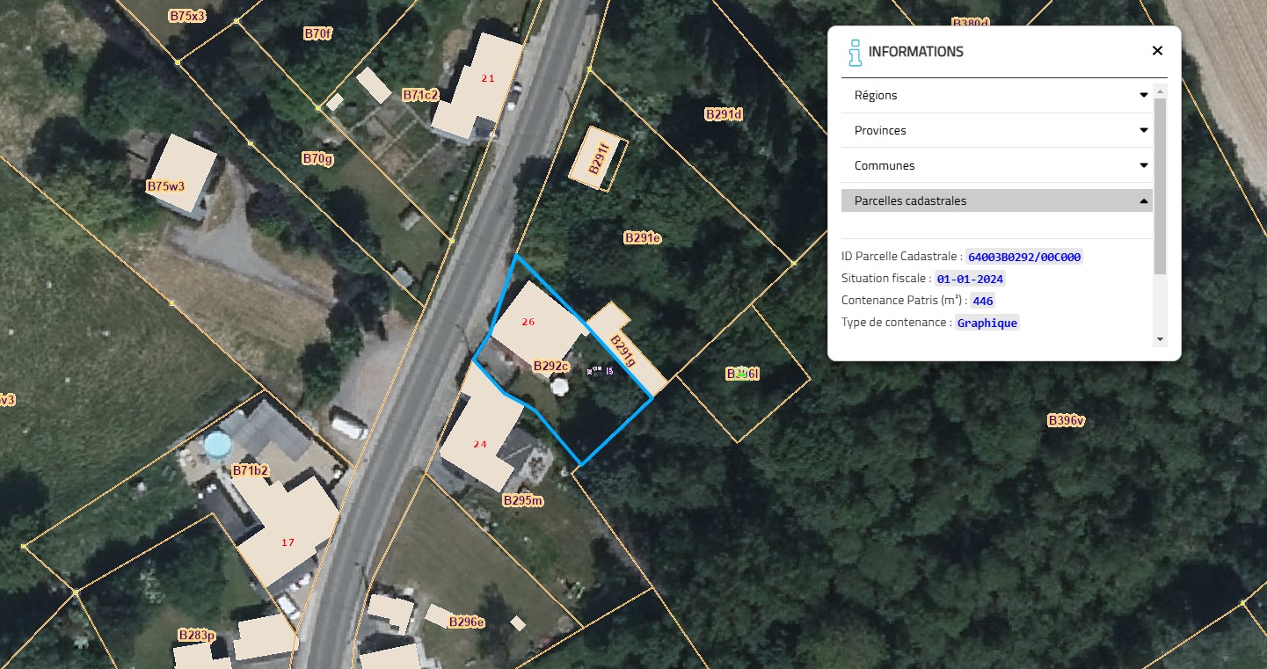Screen dimensions: 1267x669
Task: Expand the Provinces section arrow
Action: click(1143, 130)
